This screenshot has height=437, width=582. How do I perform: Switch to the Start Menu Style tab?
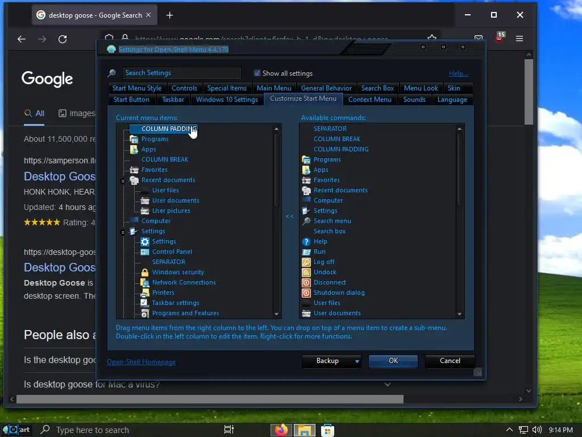[136, 88]
